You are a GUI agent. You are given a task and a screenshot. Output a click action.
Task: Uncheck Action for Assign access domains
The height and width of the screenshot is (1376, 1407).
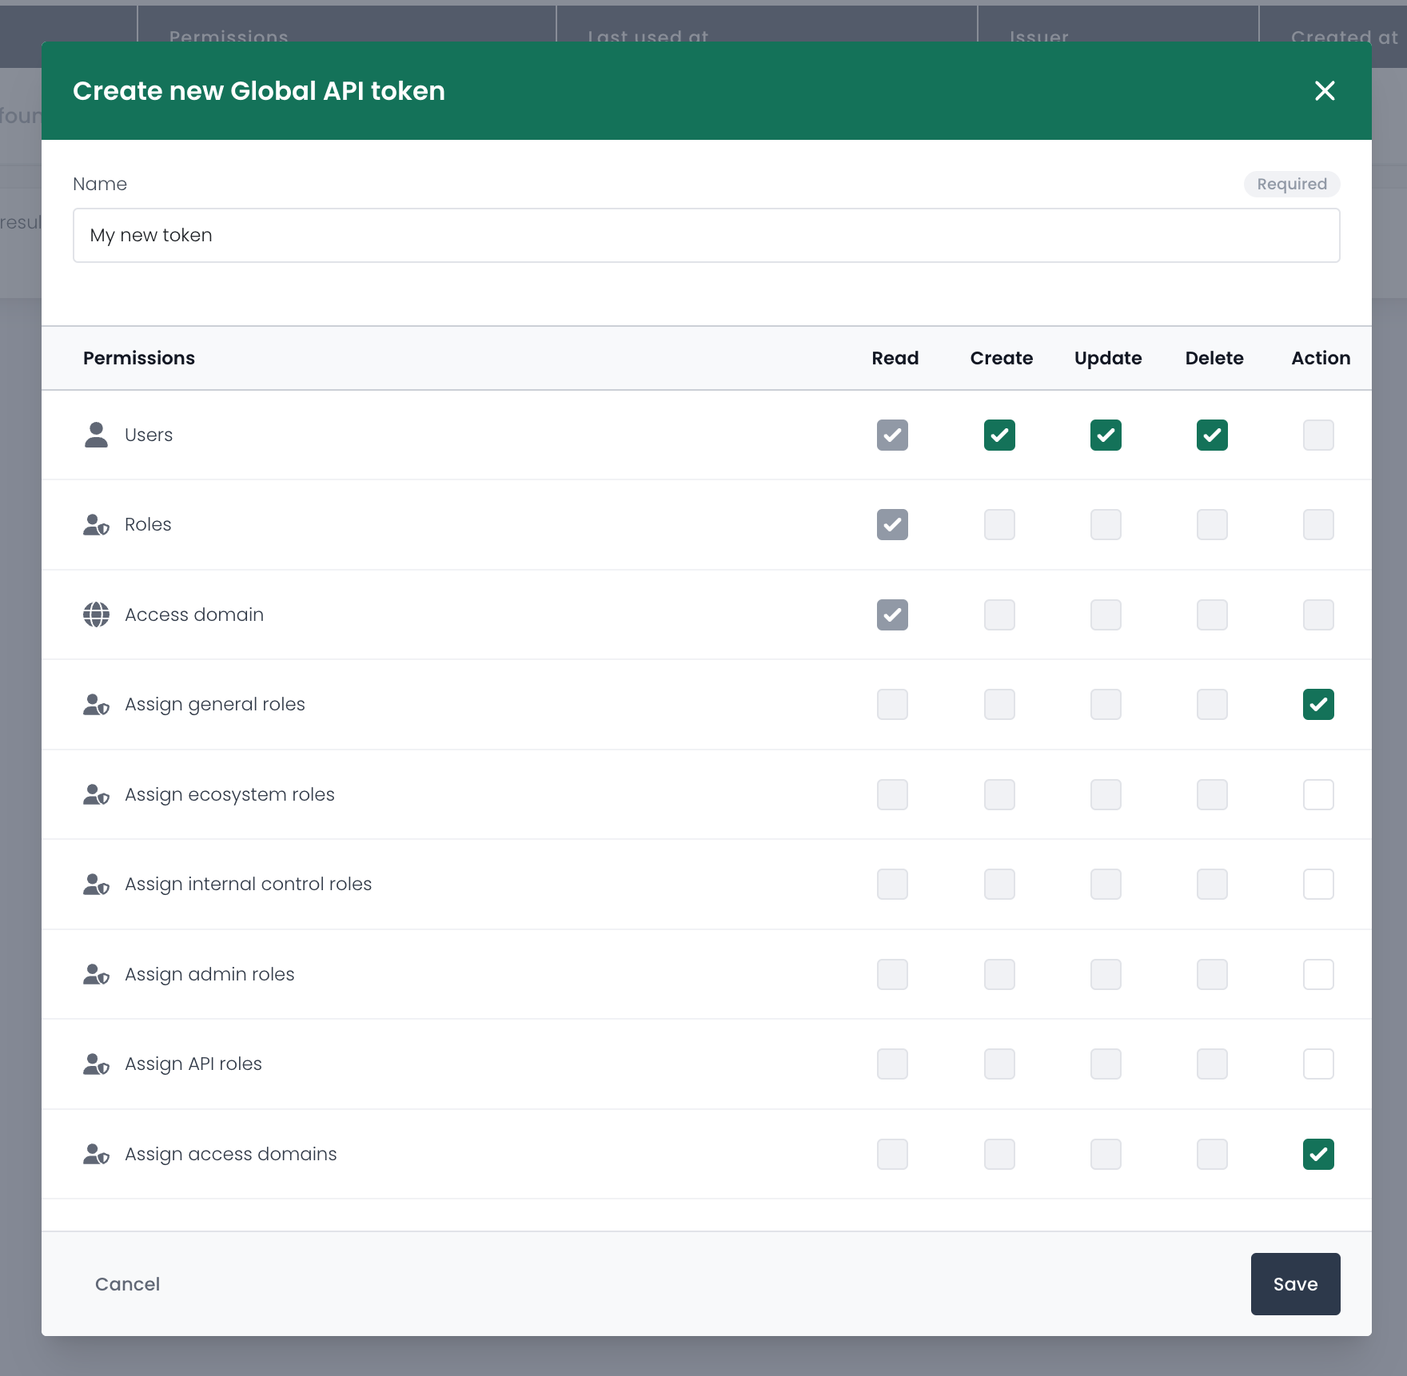click(1318, 1154)
